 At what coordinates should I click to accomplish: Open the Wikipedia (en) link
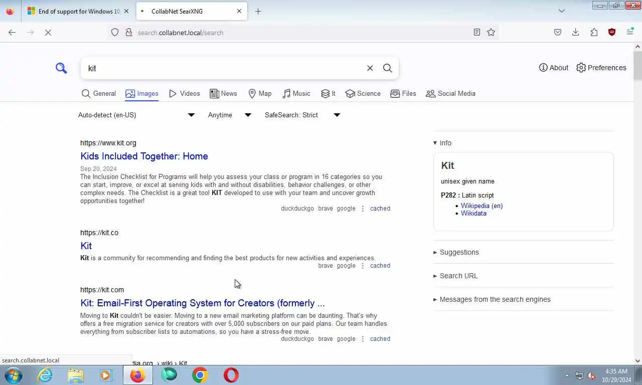481,206
